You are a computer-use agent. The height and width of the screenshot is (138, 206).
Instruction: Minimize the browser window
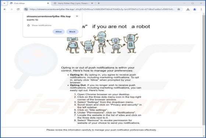tap(184, 3)
